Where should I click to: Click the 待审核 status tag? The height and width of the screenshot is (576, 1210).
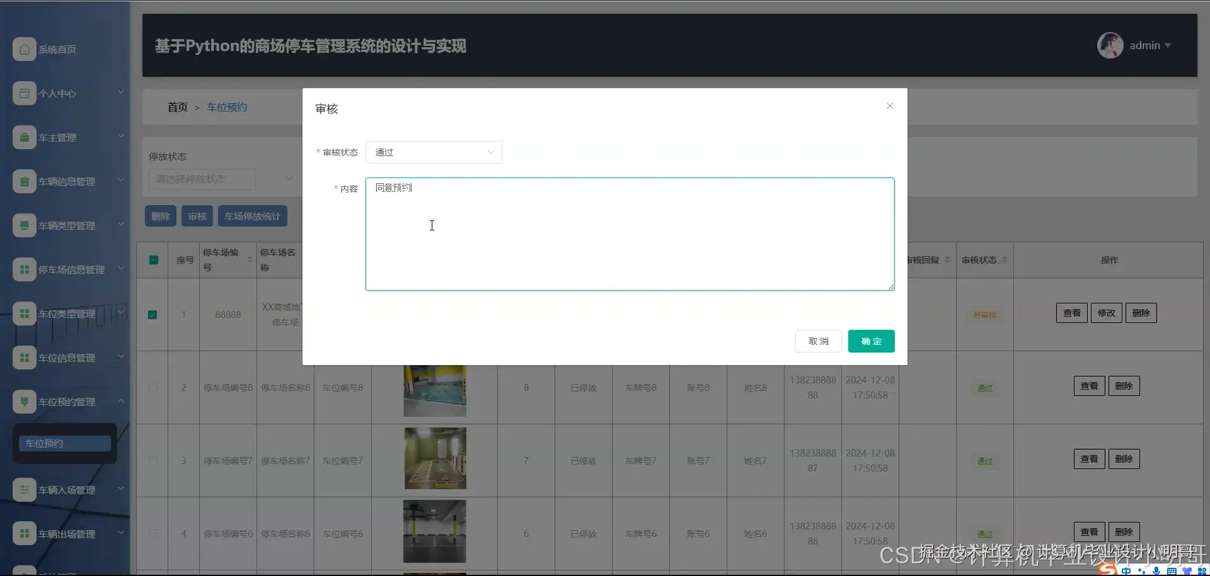(985, 315)
